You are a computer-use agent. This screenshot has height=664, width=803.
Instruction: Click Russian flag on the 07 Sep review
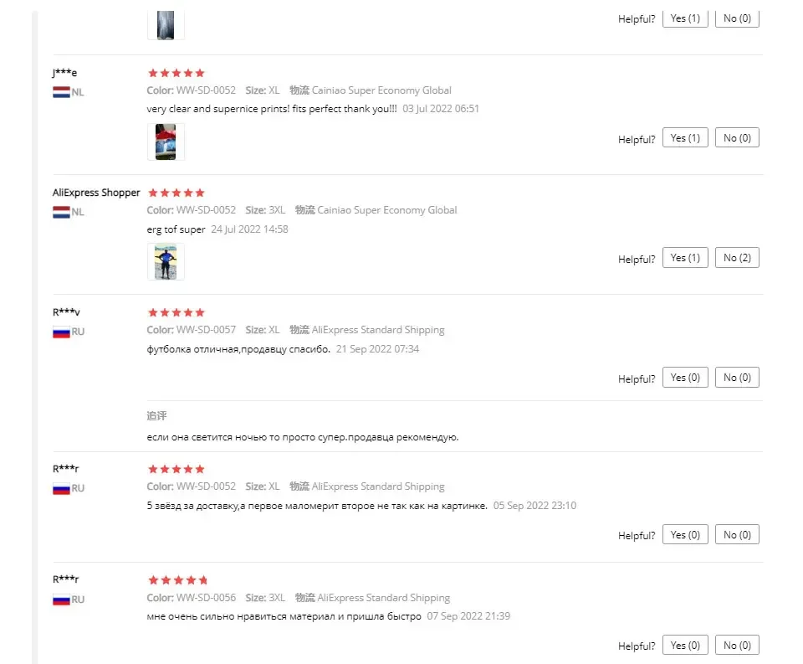tap(61, 600)
